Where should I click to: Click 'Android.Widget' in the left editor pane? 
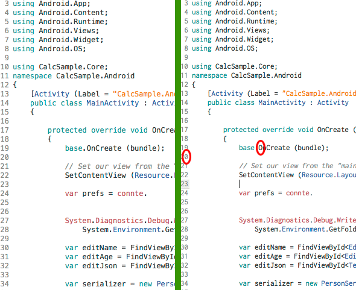point(69,40)
